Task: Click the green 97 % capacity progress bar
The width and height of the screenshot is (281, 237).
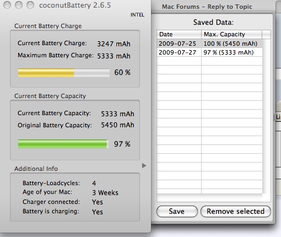Action: (x=63, y=144)
